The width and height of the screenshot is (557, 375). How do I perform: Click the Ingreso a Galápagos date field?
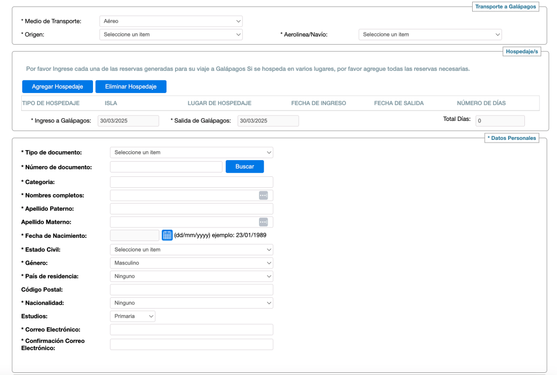128,121
